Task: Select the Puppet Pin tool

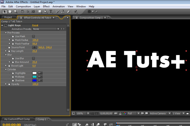Action: click(75, 12)
